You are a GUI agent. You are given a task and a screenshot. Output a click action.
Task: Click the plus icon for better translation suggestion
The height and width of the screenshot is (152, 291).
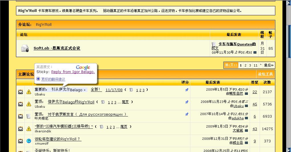tap(38, 79)
